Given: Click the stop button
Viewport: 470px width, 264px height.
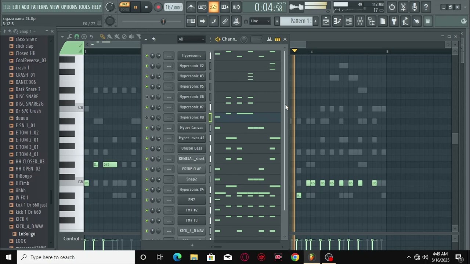Looking at the screenshot, I should pyautogui.click(x=146, y=7).
